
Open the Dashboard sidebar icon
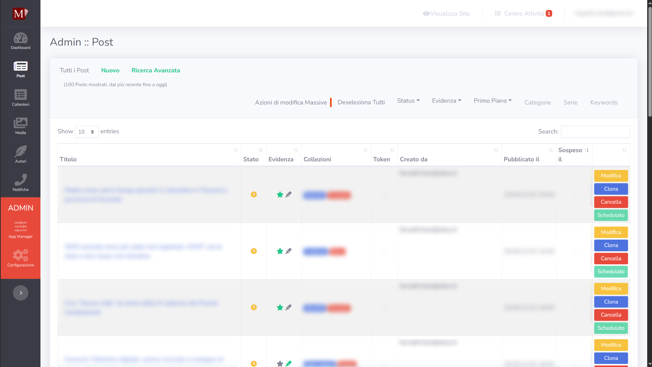(x=20, y=38)
